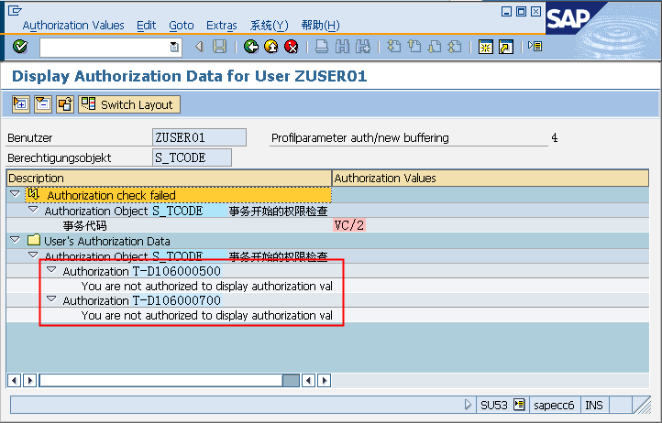Collapse the Authorization check failed node
The width and height of the screenshot is (662, 423).
click(16, 194)
